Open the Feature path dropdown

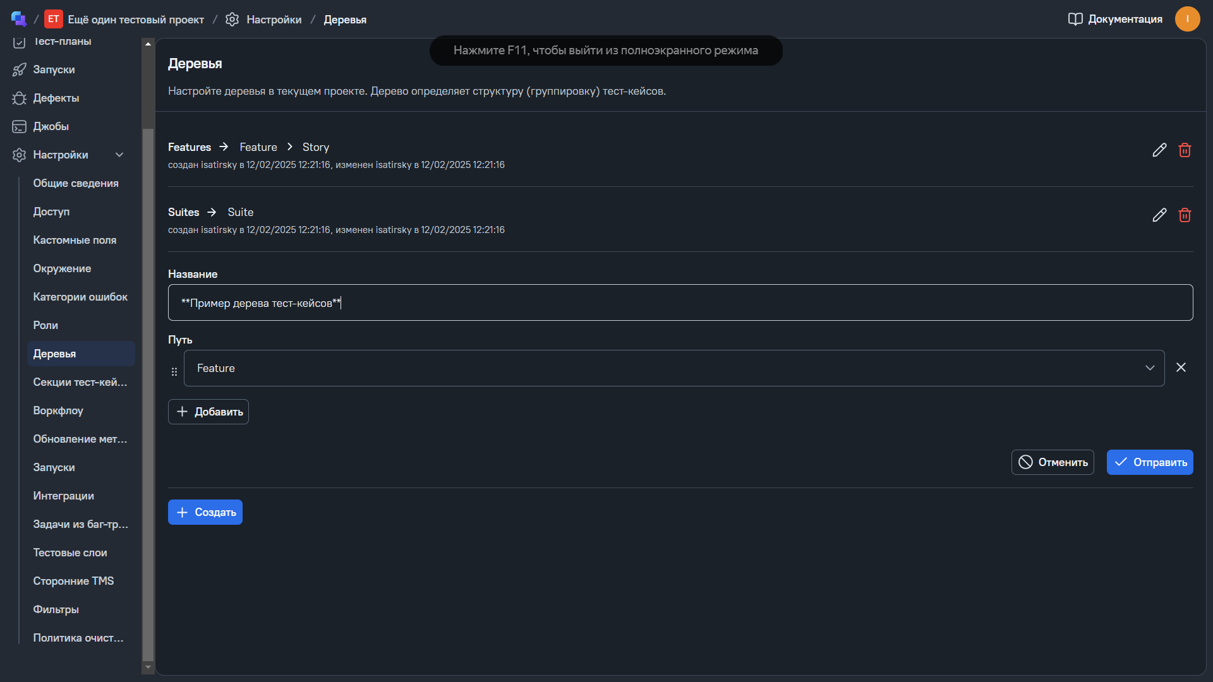pyautogui.click(x=673, y=368)
